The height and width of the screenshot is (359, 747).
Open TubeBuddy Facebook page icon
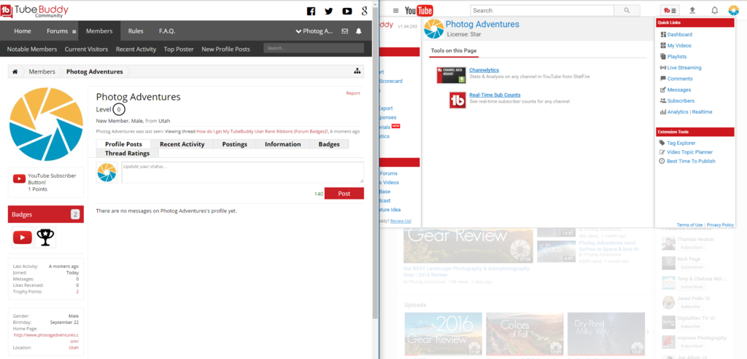pos(311,12)
